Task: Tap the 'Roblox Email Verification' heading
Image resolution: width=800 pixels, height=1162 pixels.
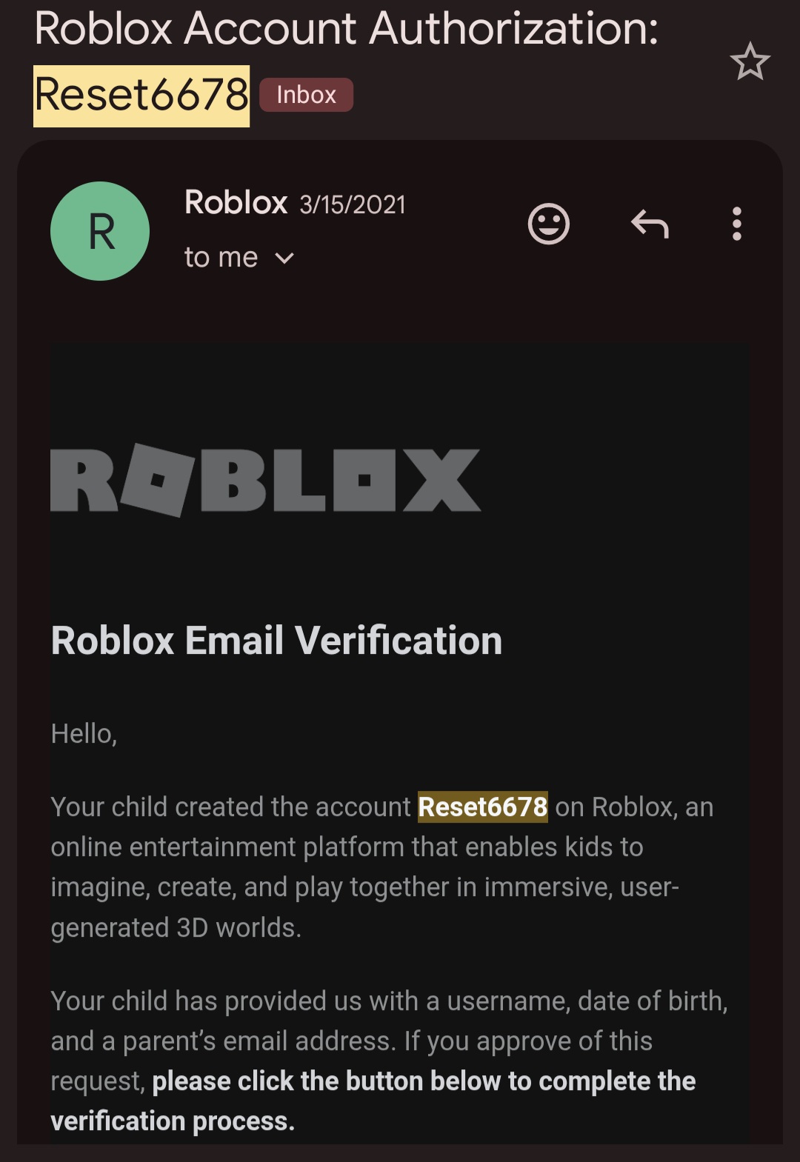Action: [276, 641]
